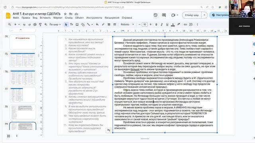
Task: Click the font size field showing 10
Action: pyautogui.click(x=145, y=25)
